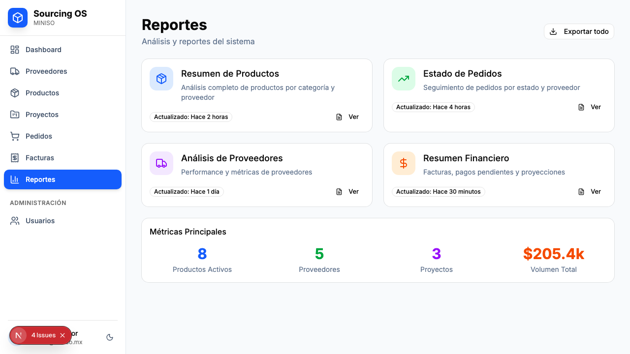Click the Análisis de Proveedores title
The width and height of the screenshot is (630, 354).
tap(232, 158)
